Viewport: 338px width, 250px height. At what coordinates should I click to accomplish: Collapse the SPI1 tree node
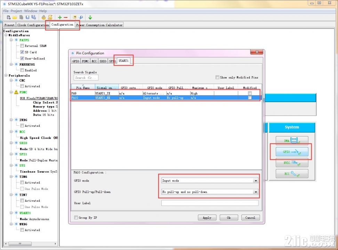point(11,154)
